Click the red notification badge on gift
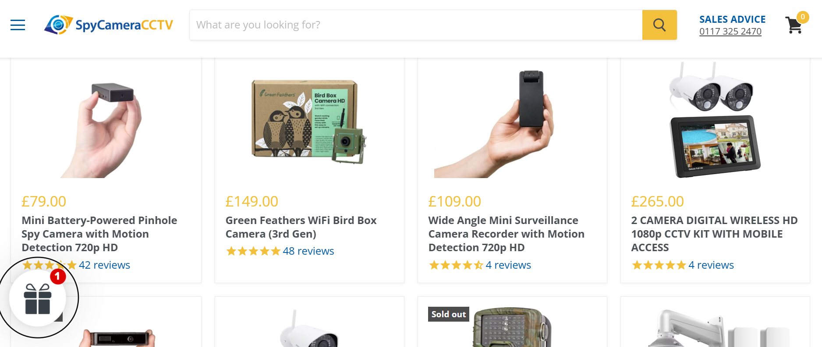The height and width of the screenshot is (347, 822). click(x=58, y=277)
